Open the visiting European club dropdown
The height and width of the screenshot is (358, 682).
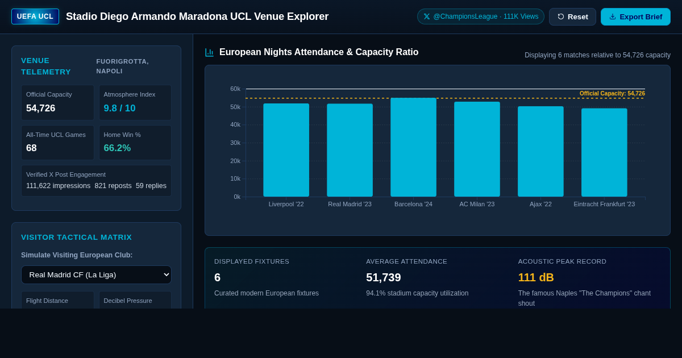(x=96, y=274)
